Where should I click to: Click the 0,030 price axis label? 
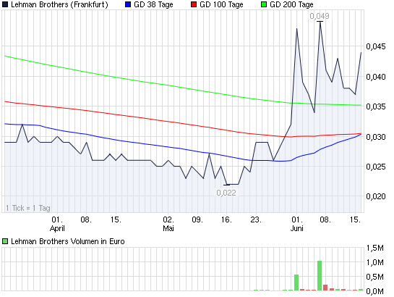click(x=376, y=137)
